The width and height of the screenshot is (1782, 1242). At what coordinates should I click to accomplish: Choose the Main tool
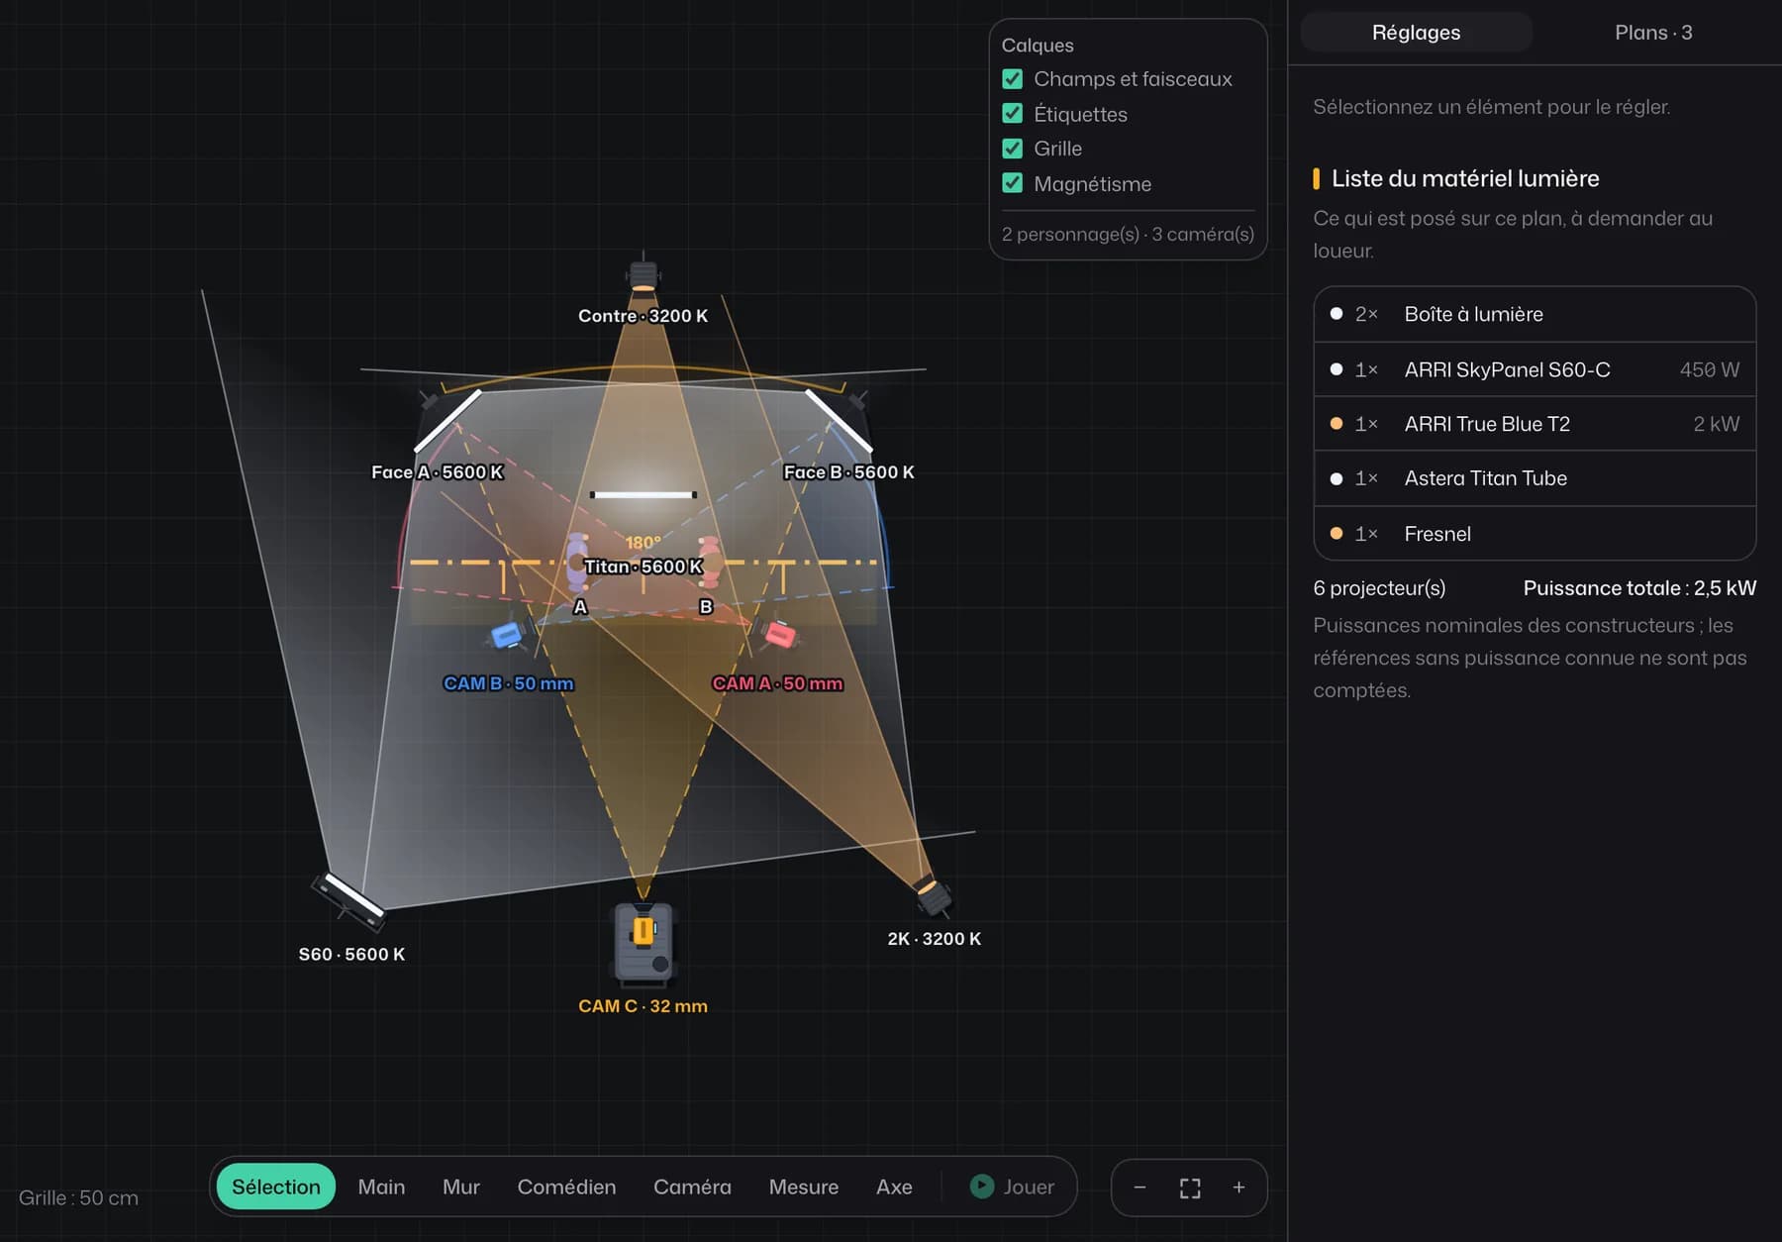[381, 1187]
